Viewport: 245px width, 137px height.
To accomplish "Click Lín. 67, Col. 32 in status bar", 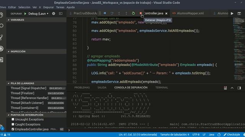I will (x=138, y=135).
